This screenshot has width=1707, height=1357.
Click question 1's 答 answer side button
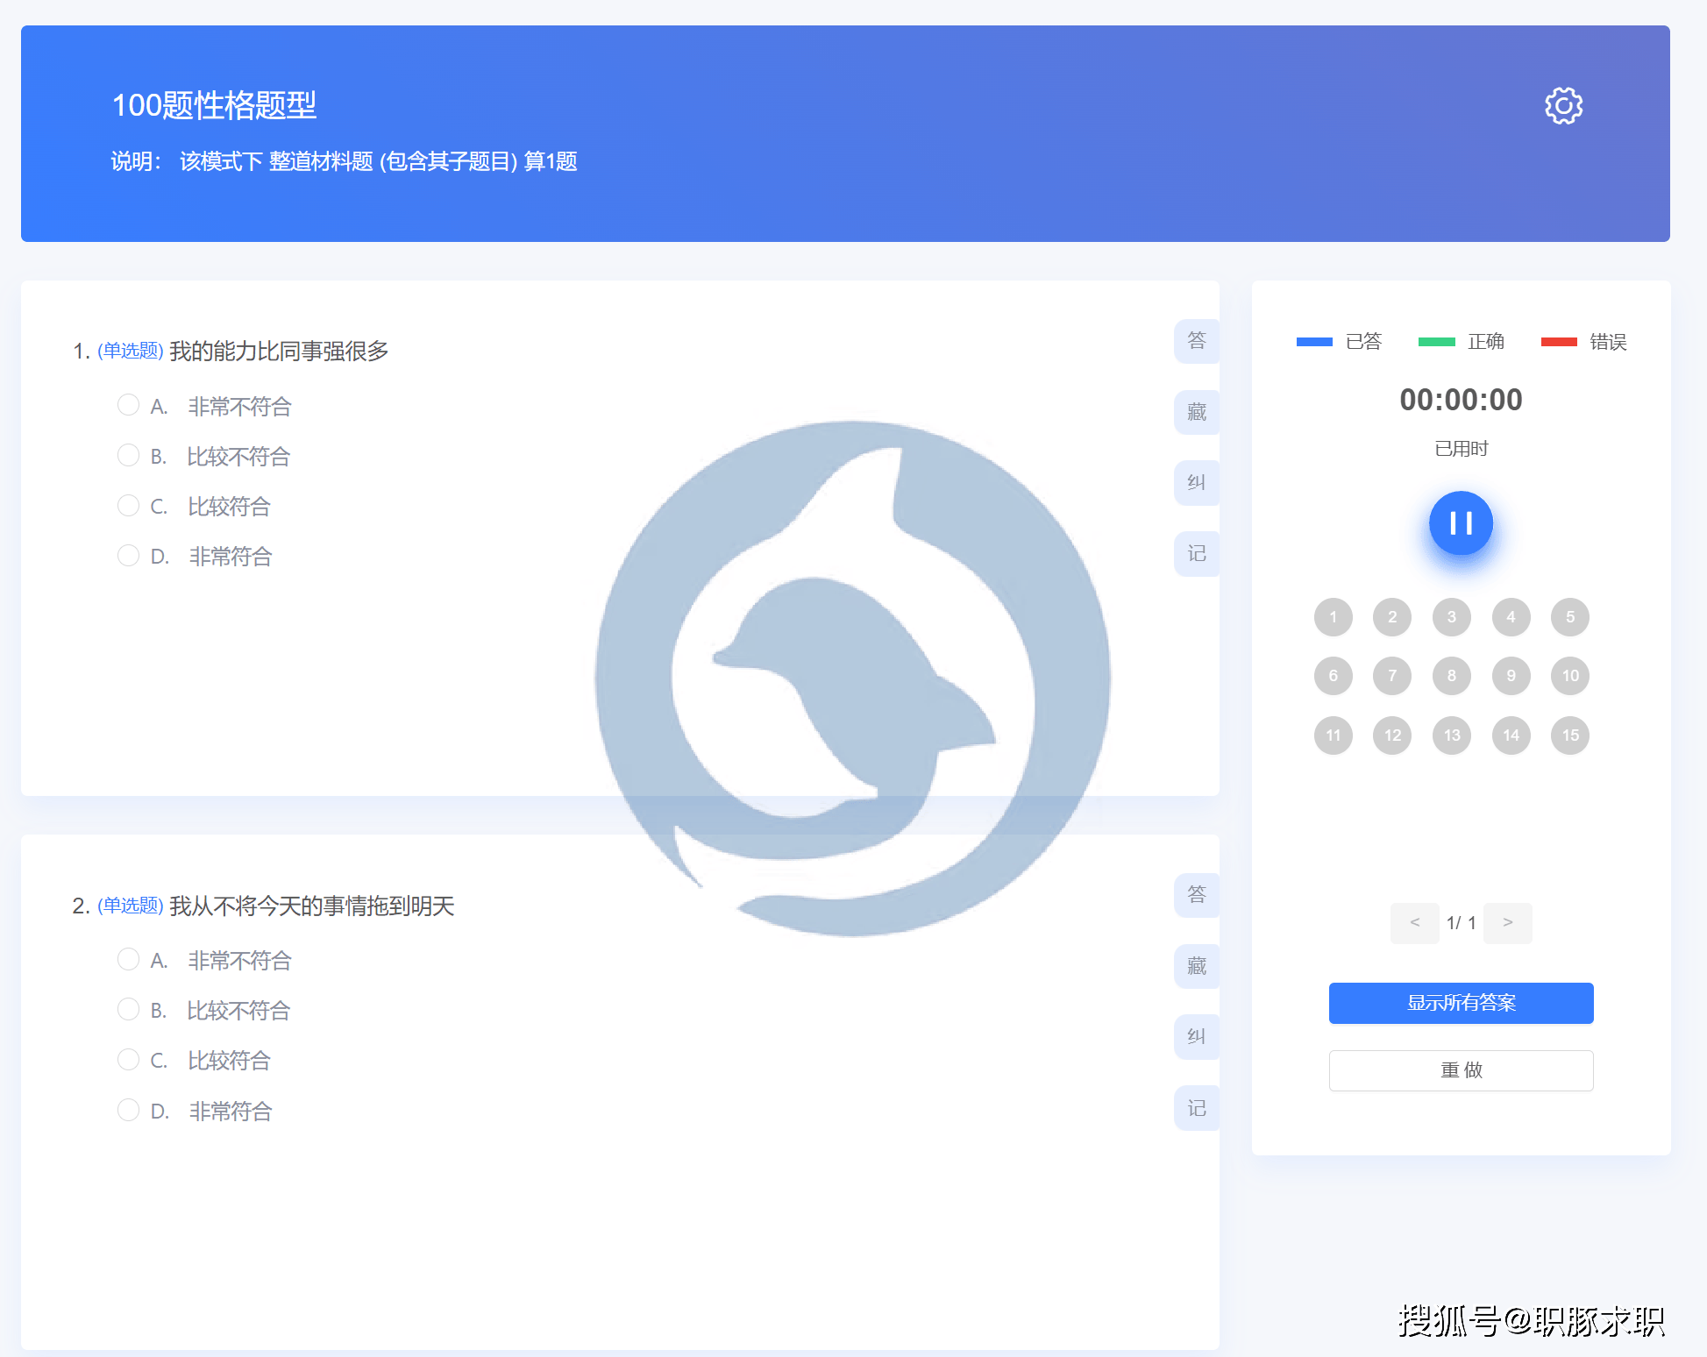pos(1196,340)
